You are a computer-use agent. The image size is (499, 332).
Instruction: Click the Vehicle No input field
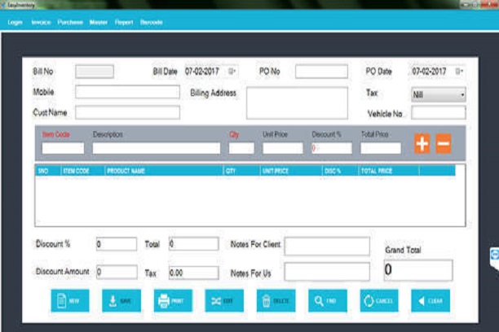coord(439,113)
